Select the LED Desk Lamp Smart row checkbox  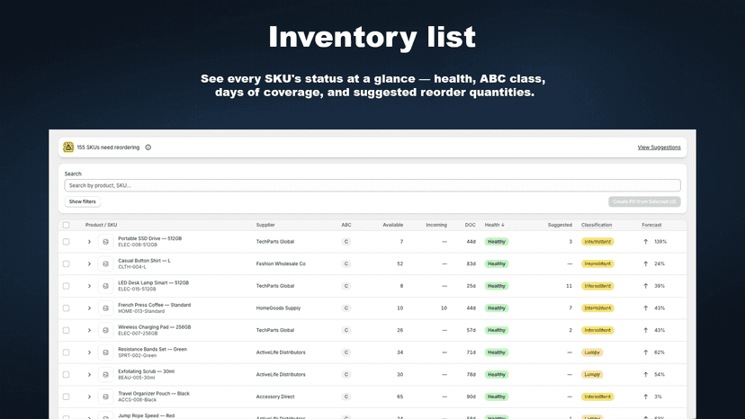(x=66, y=286)
